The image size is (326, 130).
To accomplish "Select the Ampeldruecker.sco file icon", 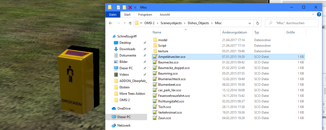I will [x=155, y=57].
